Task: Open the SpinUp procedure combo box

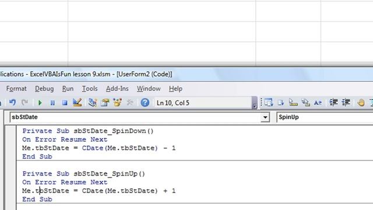Action: 325,117
